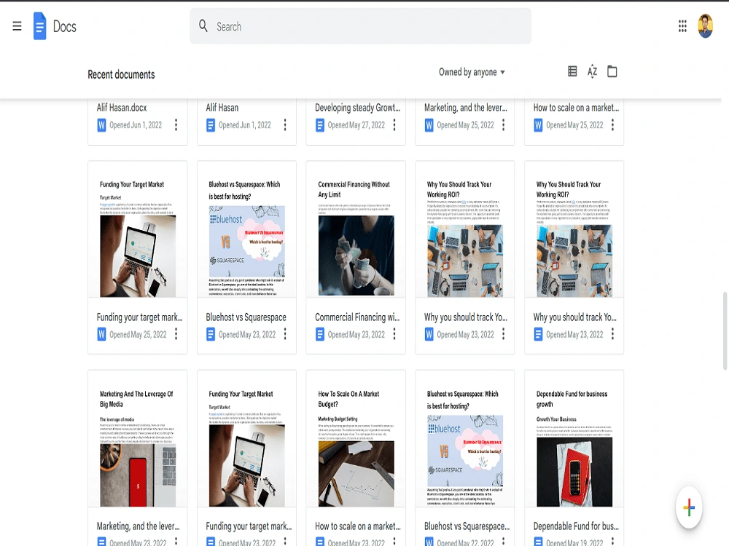Open more options for Alif Hasan document
This screenshot has width=729, height=546.
coord(285,125)
